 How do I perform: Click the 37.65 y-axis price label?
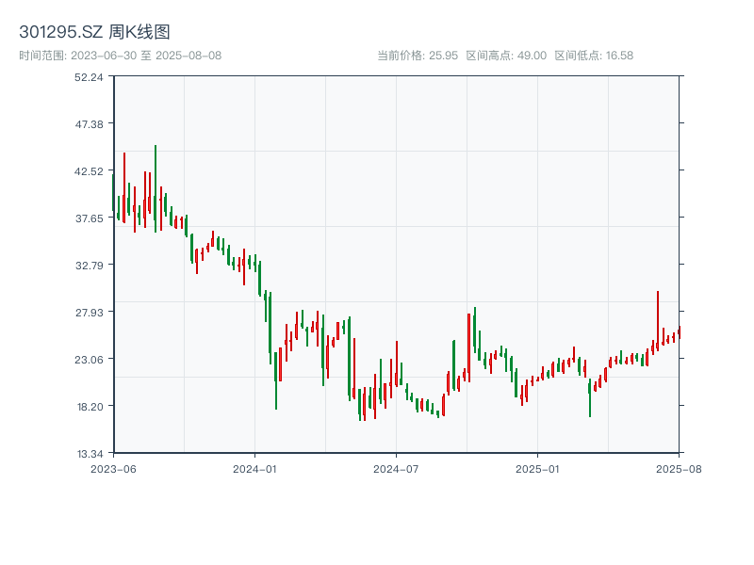pos(89,218)
